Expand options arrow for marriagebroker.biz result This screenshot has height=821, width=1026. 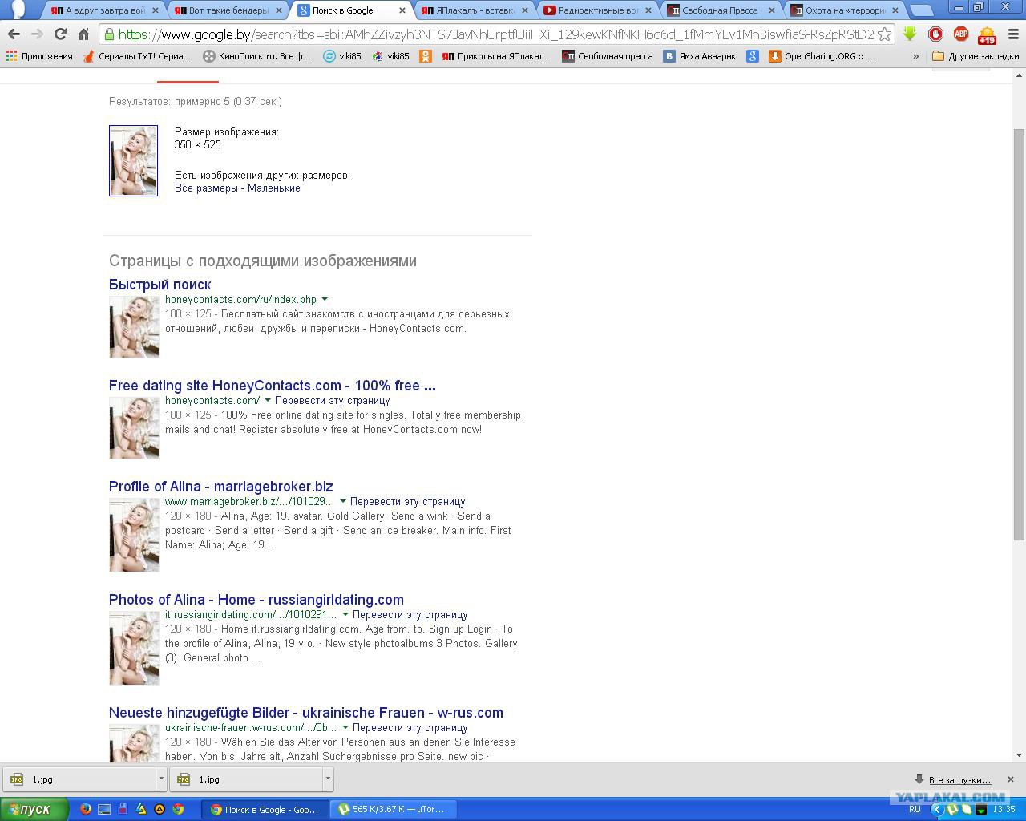click(343, 502)
